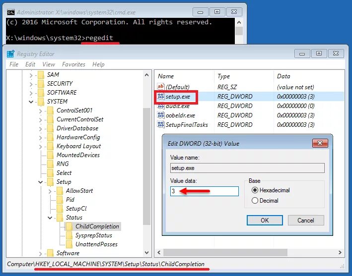Click the HardwareConfig folder icon
Screen dimensions: 352x276
pyautogui.click(x=51, y=138)
